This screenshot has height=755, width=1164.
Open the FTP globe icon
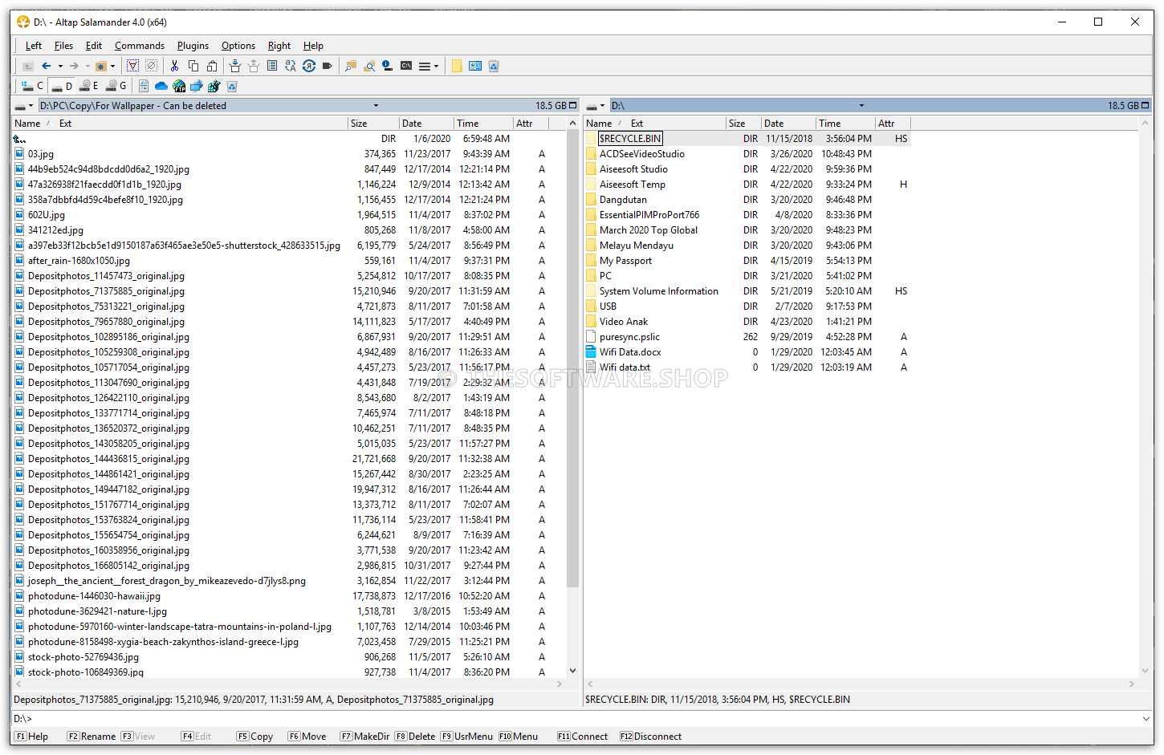click(x=179, y=86)
